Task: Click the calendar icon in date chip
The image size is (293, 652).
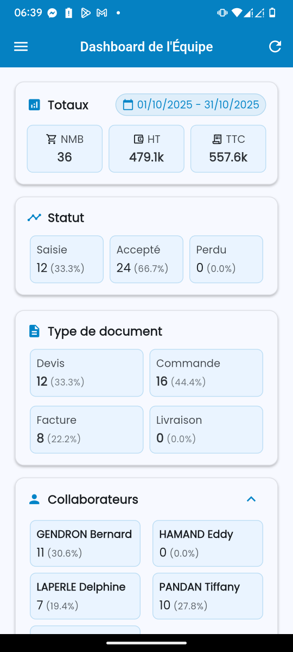Action: [x=128, y=105]
